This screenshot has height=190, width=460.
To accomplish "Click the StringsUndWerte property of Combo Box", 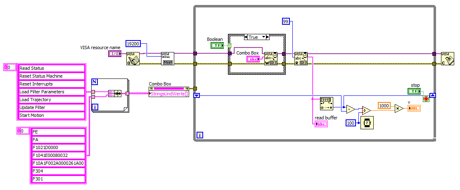I will coord(169,94).
